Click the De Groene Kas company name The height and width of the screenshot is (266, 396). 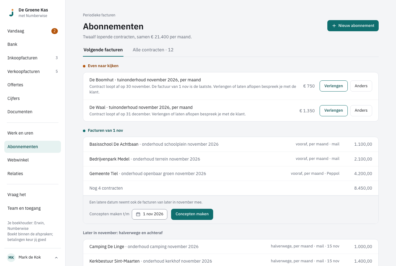pos(33,10)
